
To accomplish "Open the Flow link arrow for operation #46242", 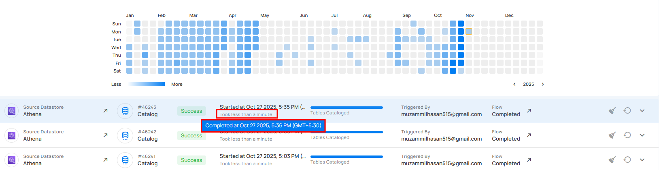I will pyautogui.click(x=529, y=135).
